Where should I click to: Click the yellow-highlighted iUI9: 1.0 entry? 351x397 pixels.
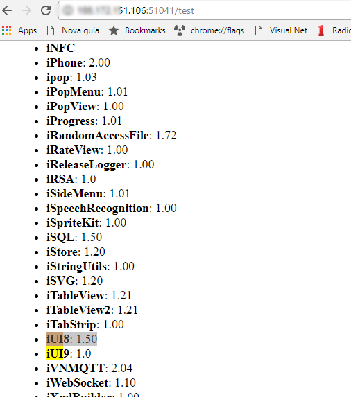[69, 353]
